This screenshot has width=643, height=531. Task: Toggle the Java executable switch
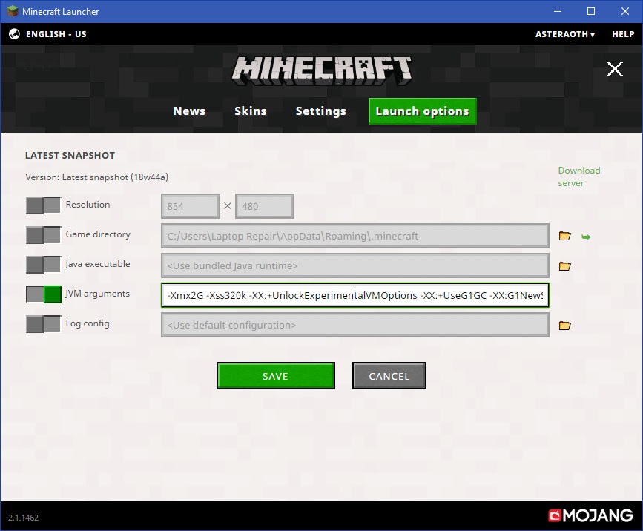click(x=44, y=265)
